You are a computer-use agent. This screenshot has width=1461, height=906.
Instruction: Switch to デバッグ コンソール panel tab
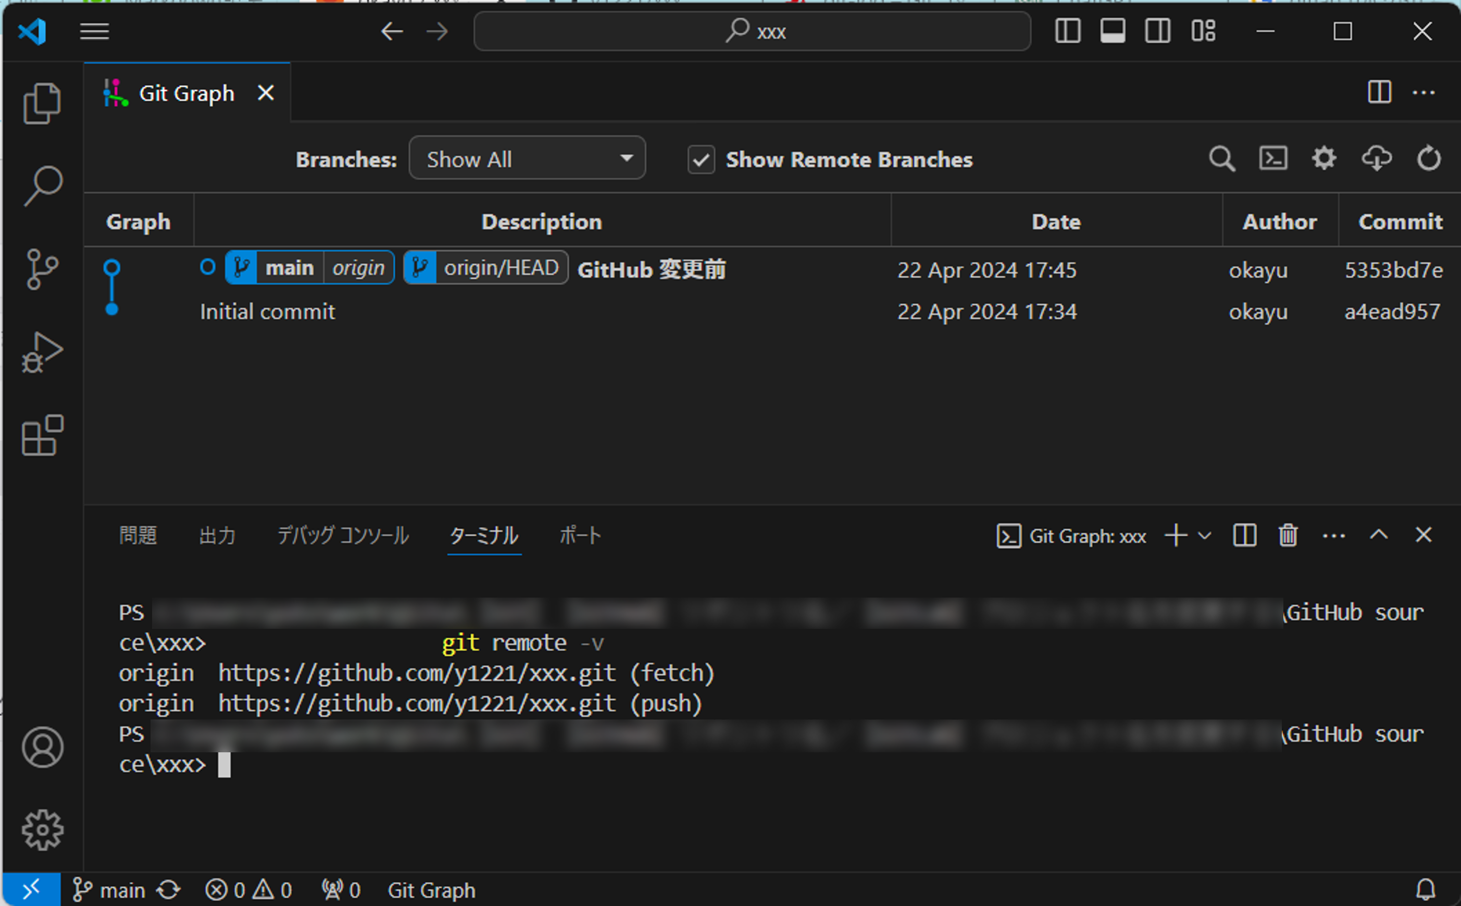coord(343,535)
